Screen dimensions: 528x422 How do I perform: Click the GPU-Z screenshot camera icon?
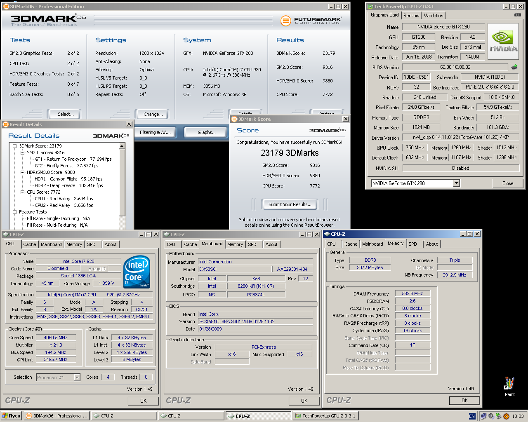coord(517,14)
